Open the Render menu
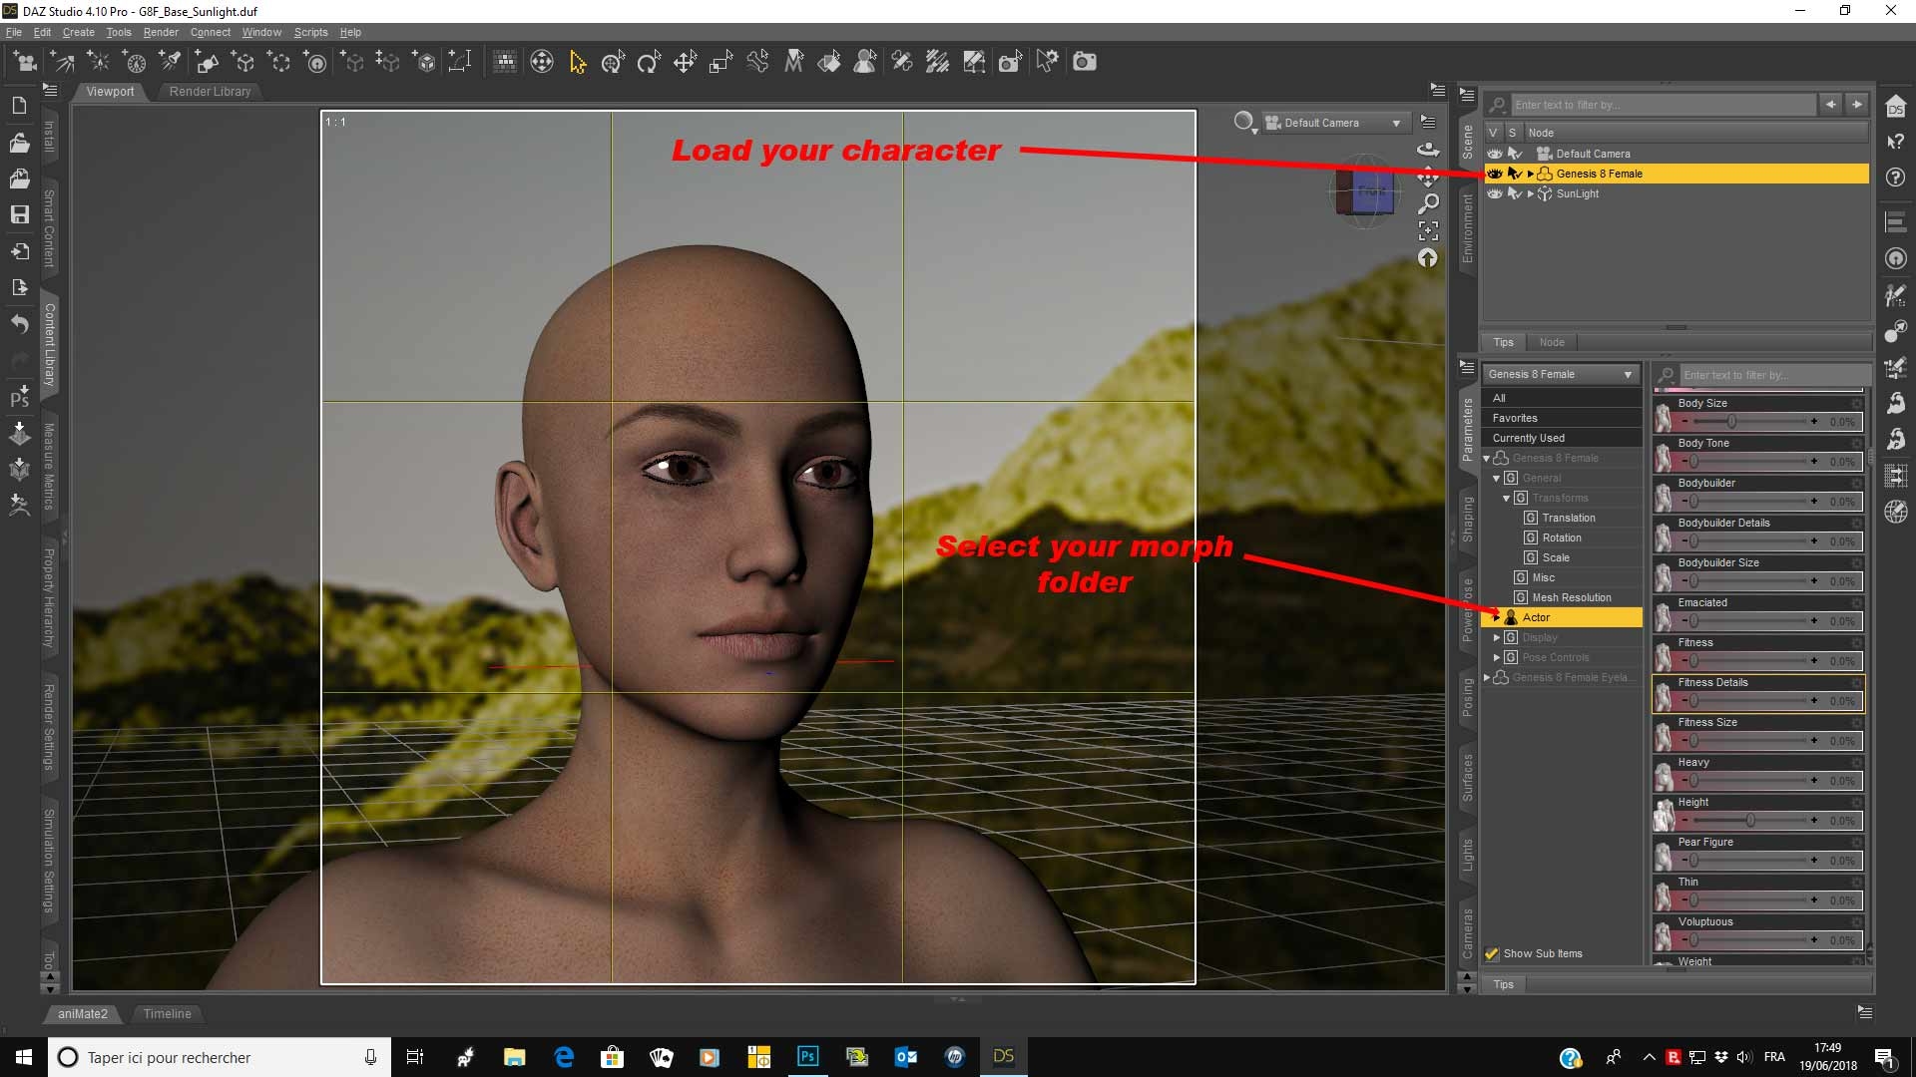The image size is (1916, 1077). (161, 31)
